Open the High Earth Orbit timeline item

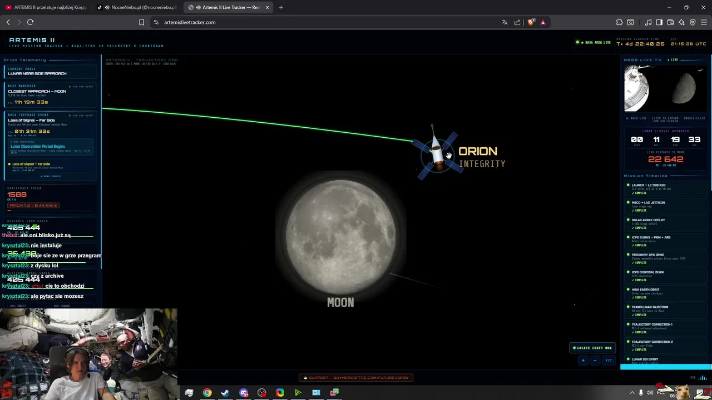(666, 293)
